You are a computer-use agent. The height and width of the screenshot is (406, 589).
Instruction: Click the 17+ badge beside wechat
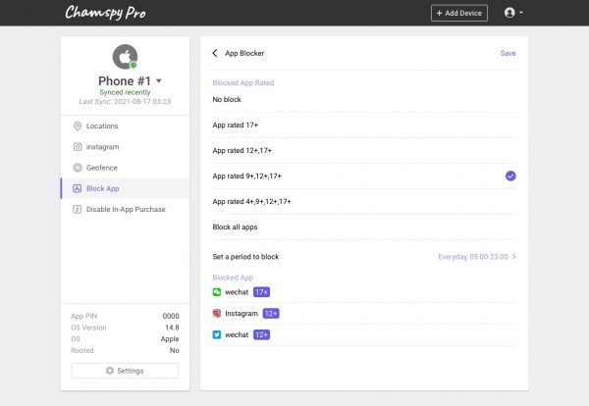(x=261, y=292)
